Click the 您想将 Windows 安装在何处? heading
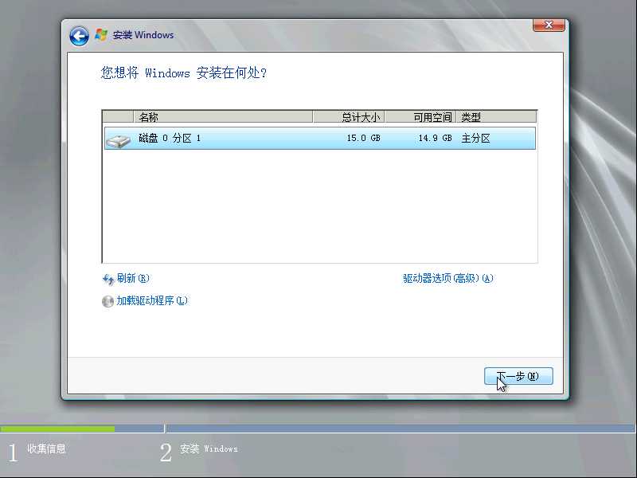The height and width of the screenshot is (478, 637). [x=184, y=72]
